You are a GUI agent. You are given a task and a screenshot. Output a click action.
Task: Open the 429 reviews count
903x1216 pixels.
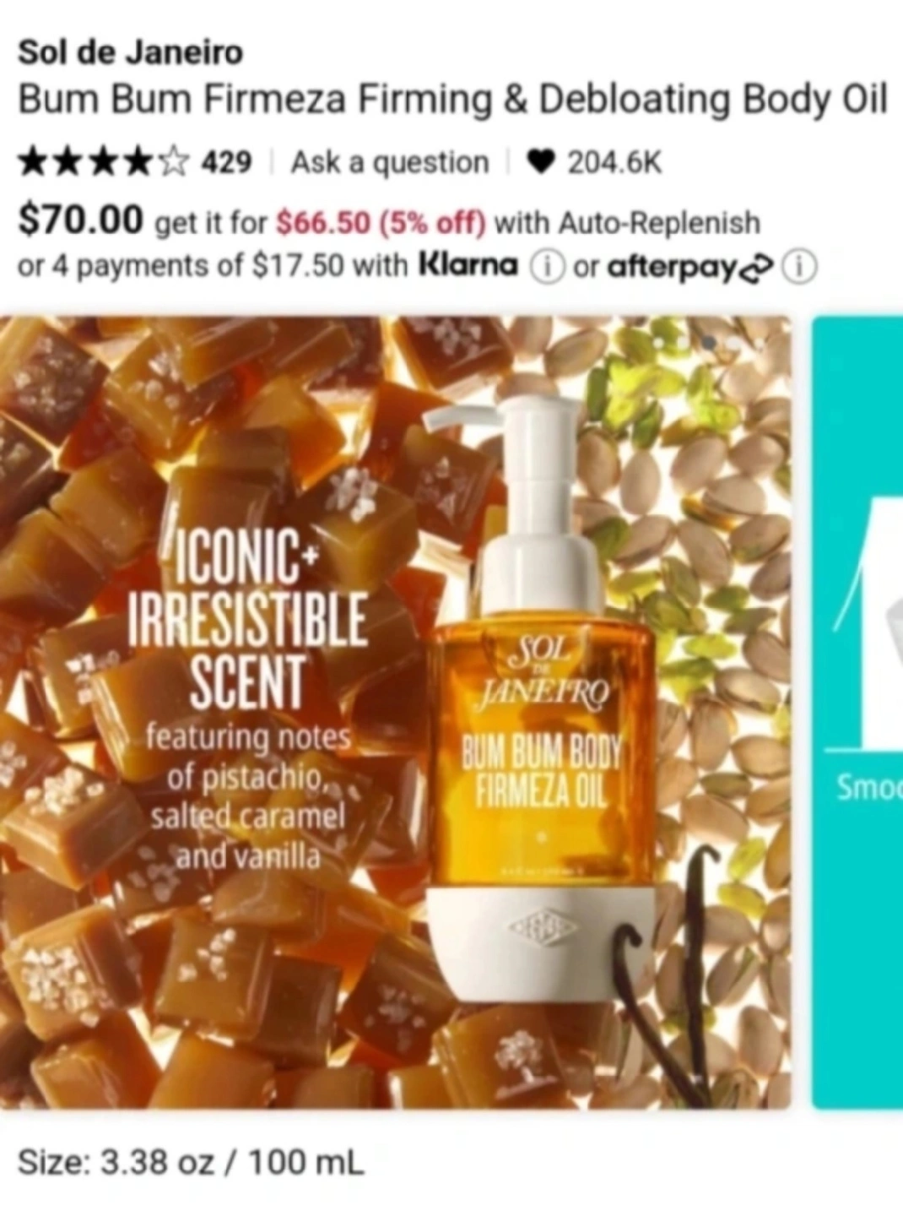coord(226,161)
